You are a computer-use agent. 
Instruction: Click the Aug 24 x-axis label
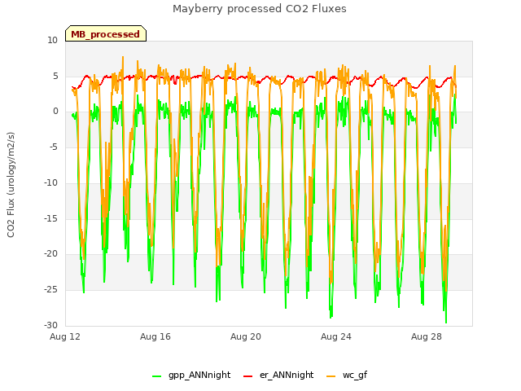336,336
